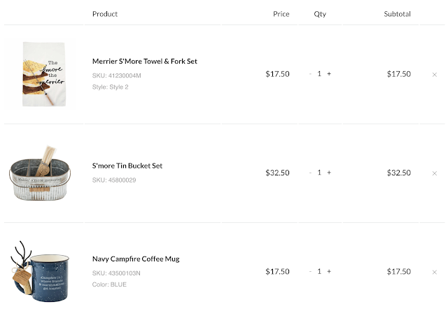Remove Merrier S'More Towel & Fork Set item
The image size is (448, 318).
click(435, 74)
